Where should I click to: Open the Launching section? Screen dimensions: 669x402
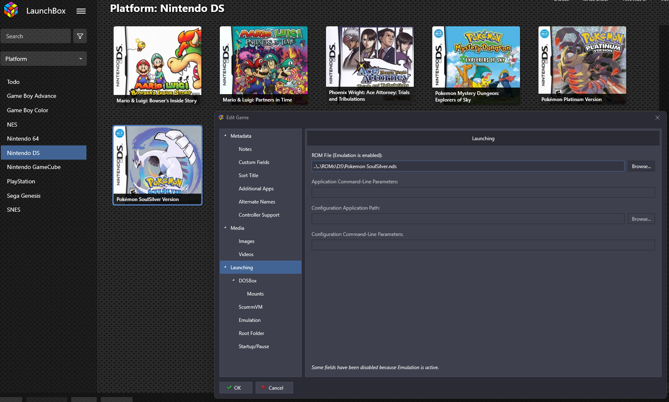click(x=261, y=268)
